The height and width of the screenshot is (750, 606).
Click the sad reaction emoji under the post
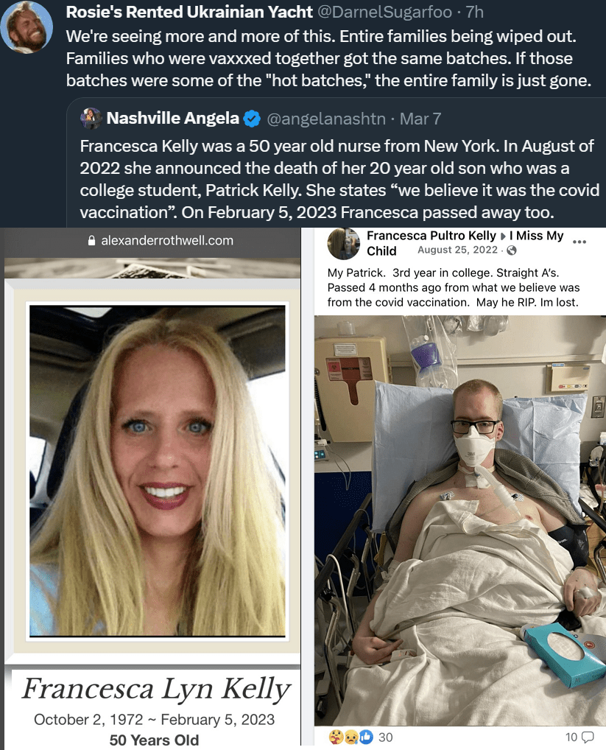pos(351,737)
